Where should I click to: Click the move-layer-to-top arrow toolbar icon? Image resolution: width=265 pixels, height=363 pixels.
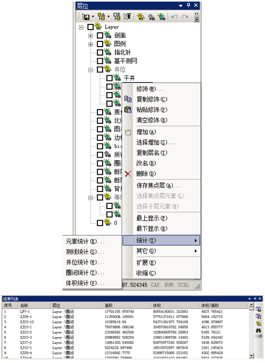[x=127, y=17]
